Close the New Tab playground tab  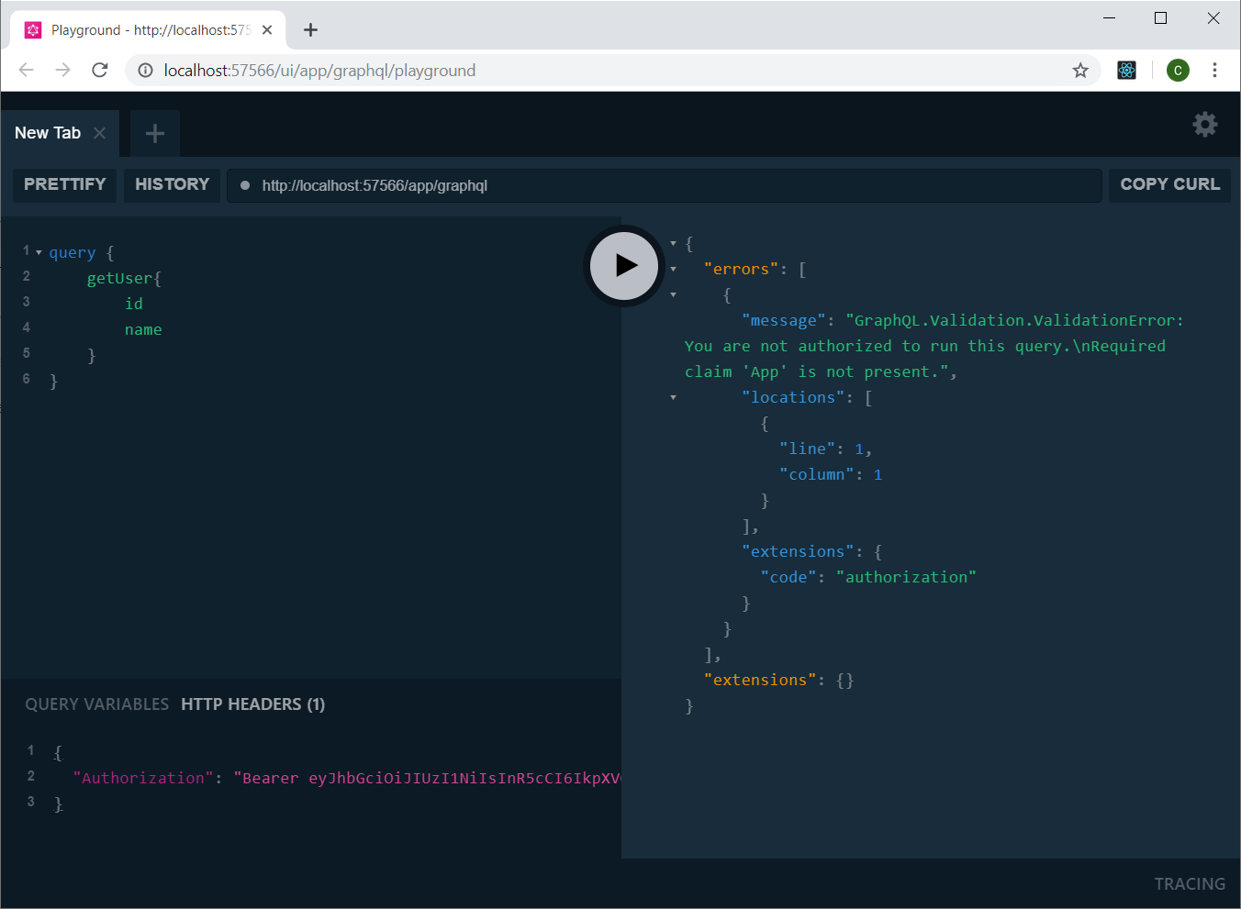[x=99, y=132]
